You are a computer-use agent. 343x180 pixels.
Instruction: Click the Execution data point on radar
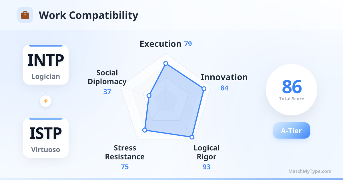(165, 63)
